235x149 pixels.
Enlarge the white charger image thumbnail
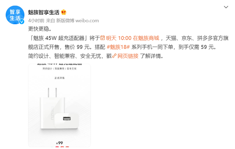[x=60, y=106]
